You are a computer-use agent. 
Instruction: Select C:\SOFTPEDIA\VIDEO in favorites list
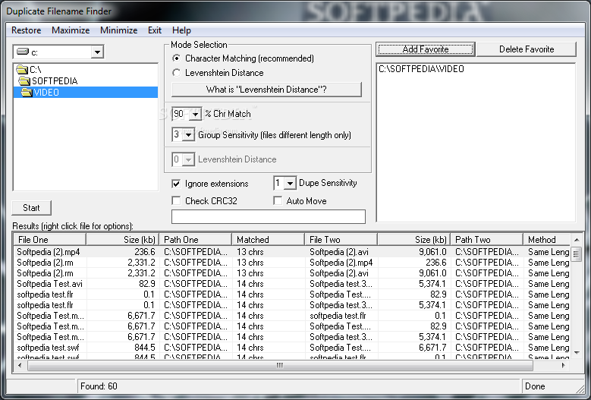421,69
